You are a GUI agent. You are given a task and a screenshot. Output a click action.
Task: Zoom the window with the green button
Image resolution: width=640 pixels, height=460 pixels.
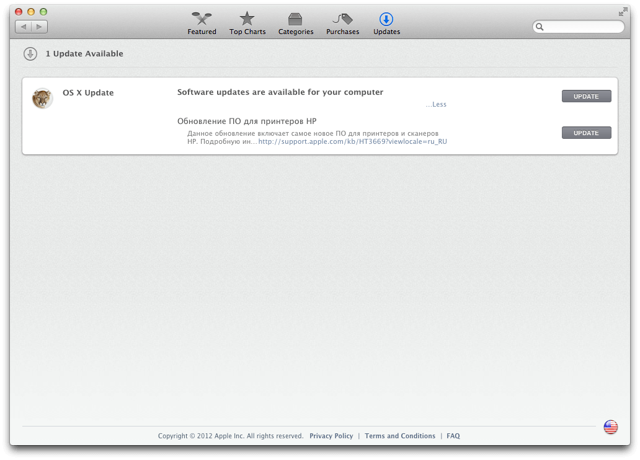click(x=43, y=12)
